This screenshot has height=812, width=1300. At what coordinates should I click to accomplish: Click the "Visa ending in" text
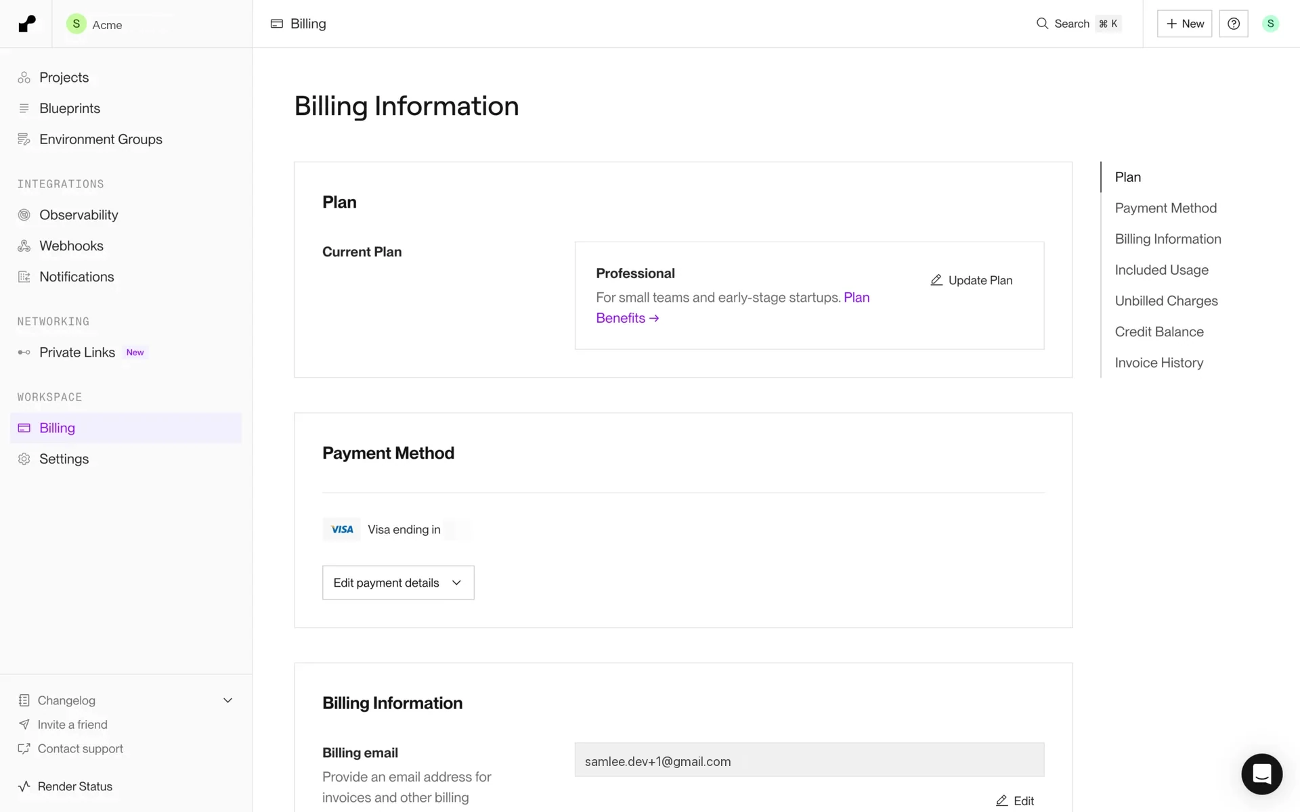[404, 529]
